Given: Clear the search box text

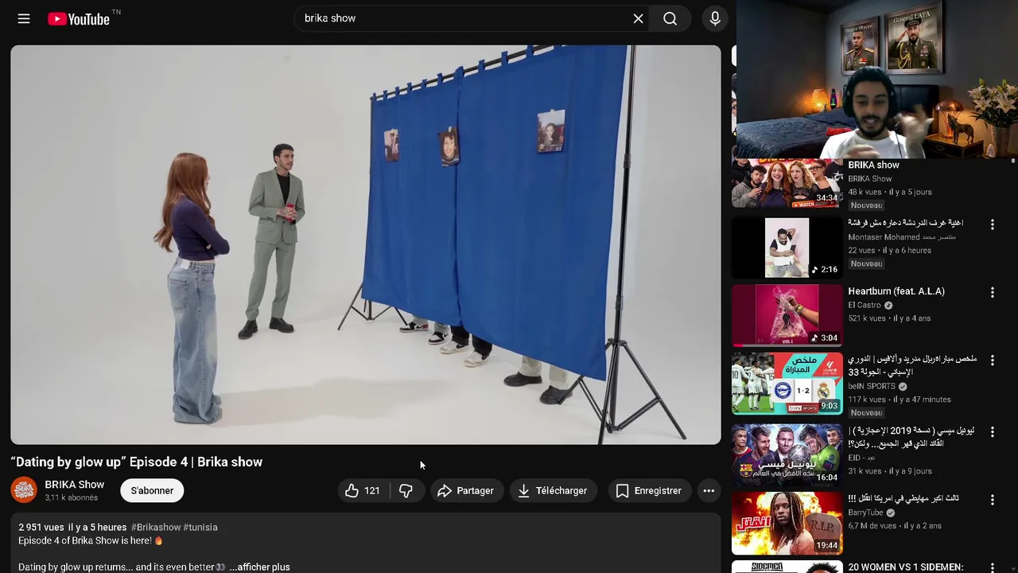Looking at the screenshot, I should [x=638, y=18].
